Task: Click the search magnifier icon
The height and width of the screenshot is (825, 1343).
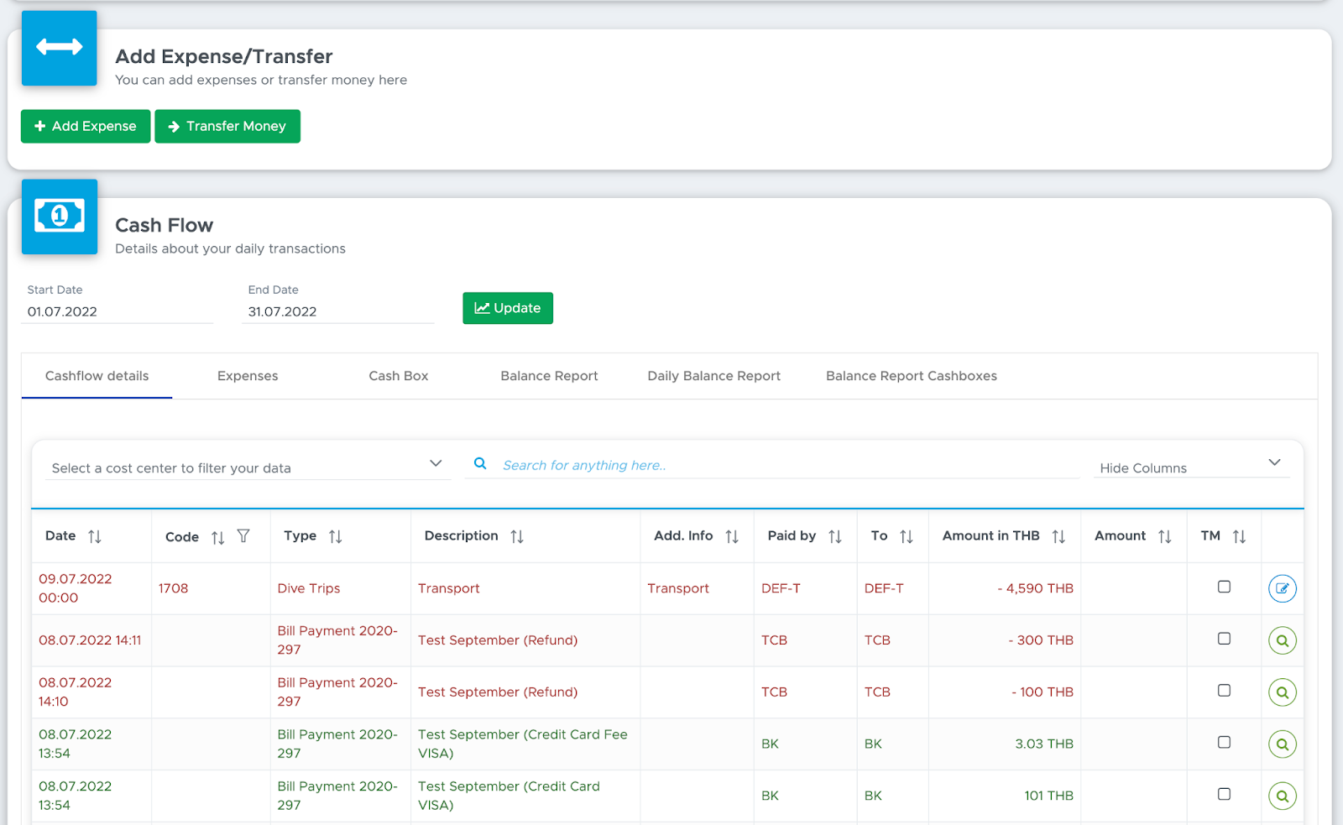Action: [x=480, y=463]
